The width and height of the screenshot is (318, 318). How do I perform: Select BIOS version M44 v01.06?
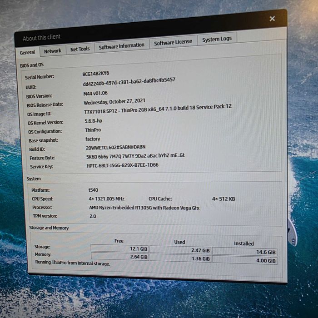(95, 93)
